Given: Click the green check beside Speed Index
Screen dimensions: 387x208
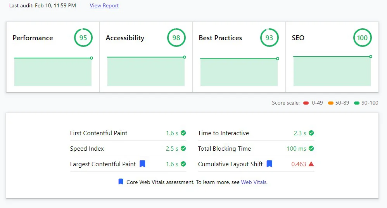Looking at the screenshot, I should pyautogui.click(x=183, y=148).
